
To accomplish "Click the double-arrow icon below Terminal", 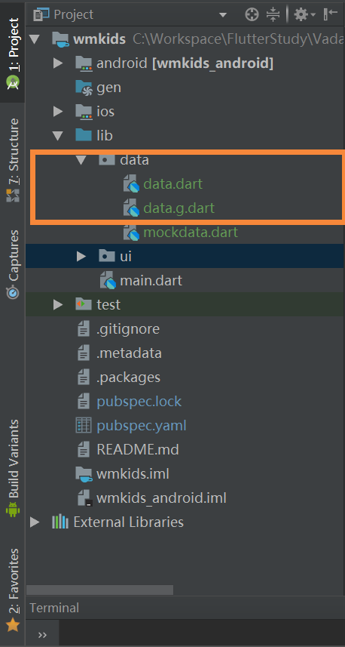I will [x=42, y=635].
